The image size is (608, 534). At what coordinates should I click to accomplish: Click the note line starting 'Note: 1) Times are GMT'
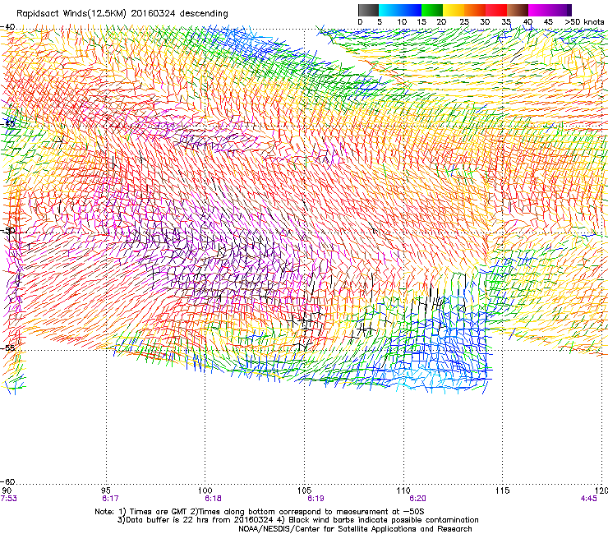click(x=260, y=512)
